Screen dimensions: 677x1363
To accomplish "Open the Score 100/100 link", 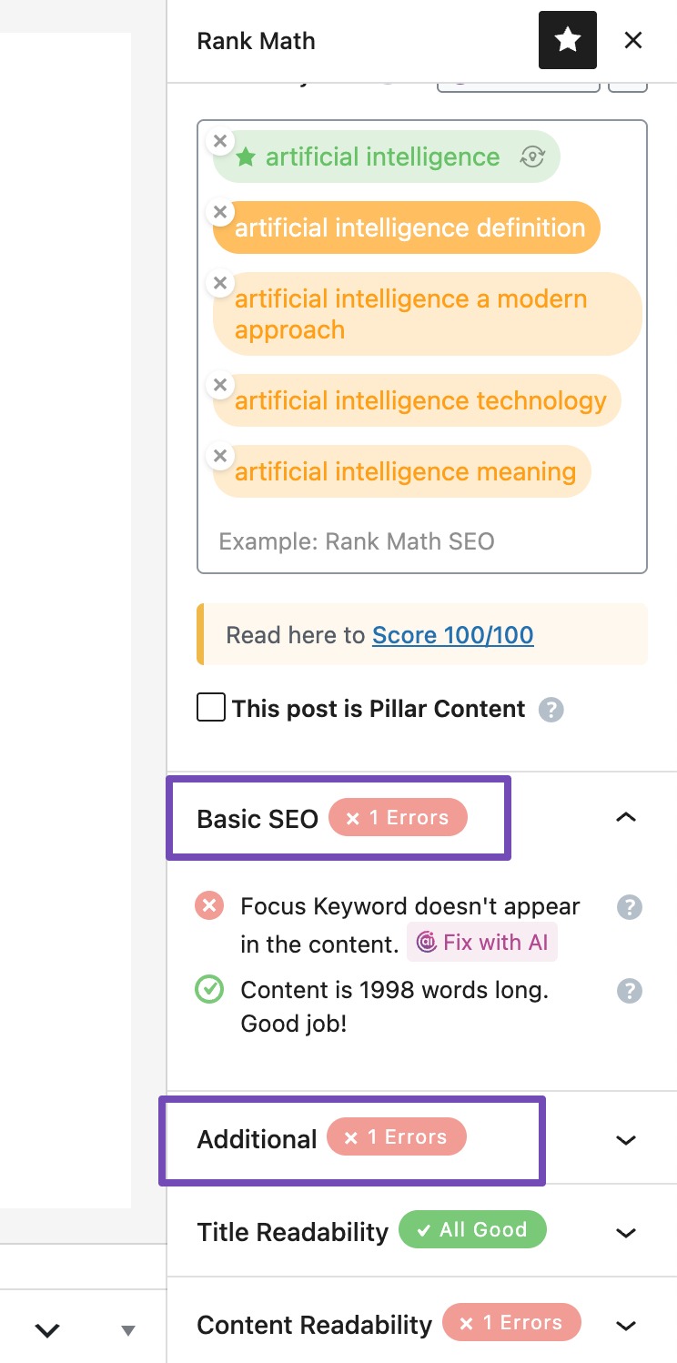I will tap(452, 635).
